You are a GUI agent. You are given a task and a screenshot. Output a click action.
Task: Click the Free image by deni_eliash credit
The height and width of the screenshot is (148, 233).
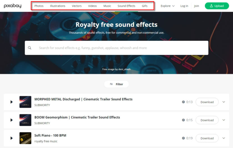coord(116,69)
